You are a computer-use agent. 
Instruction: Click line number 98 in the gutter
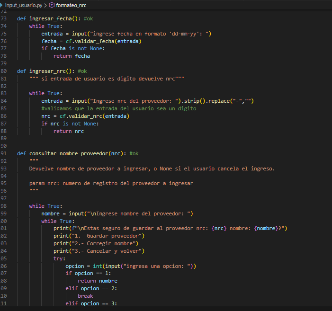coord(4,206)
